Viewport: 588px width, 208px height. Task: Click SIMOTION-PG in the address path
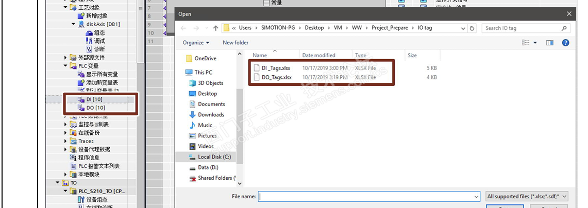coord(277,28)
